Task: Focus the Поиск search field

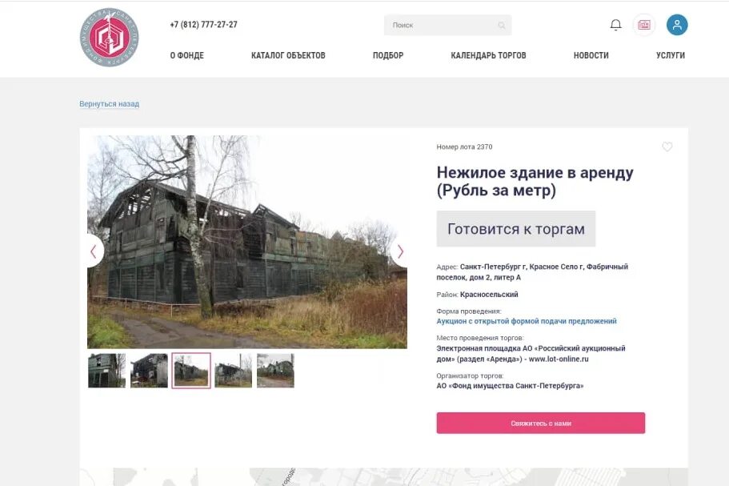Action: click(447, 25)
